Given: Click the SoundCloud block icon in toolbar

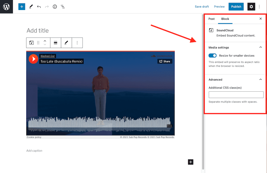Looking at the screenshot, I should coord(31,43).
